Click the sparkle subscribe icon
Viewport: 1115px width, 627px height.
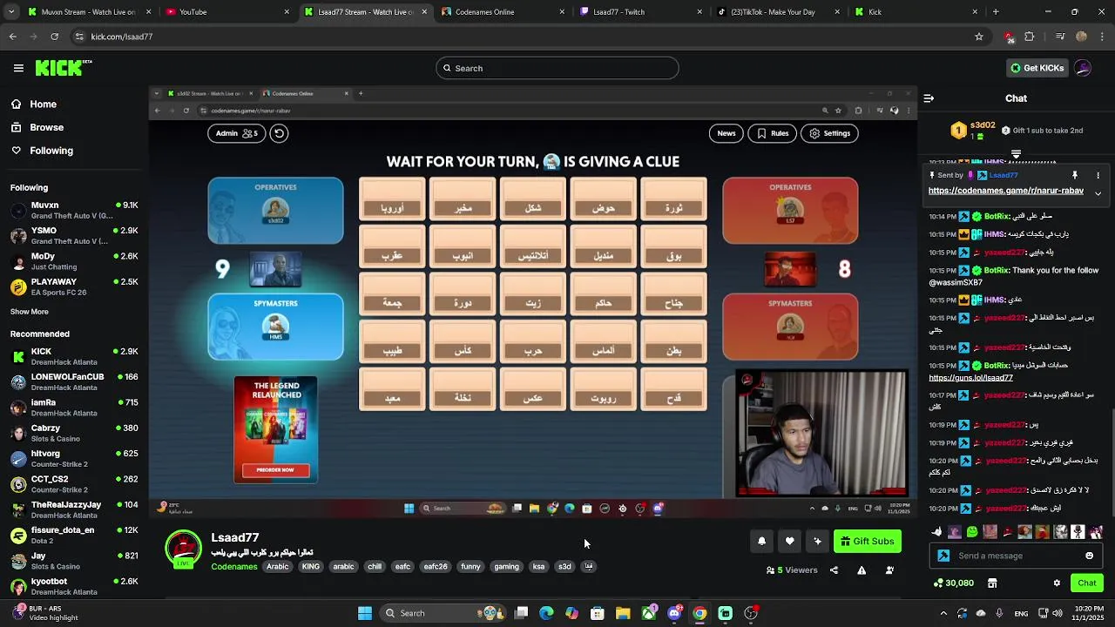point(817,542)
